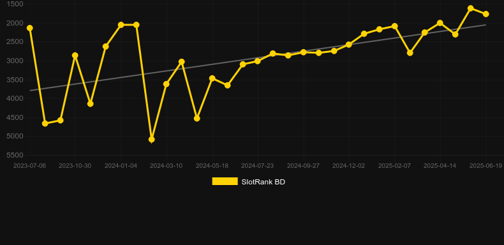Click the x-axis label 2024-12-02
This screenshot has width=504, height=245.
(x=349, y=166)
